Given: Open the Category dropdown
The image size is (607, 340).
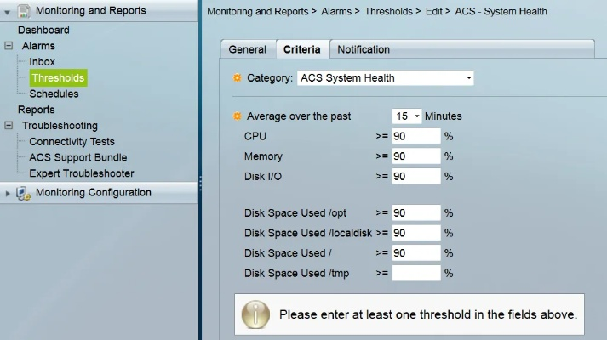Looking at the screenshot, I should [x=385, y=78].
